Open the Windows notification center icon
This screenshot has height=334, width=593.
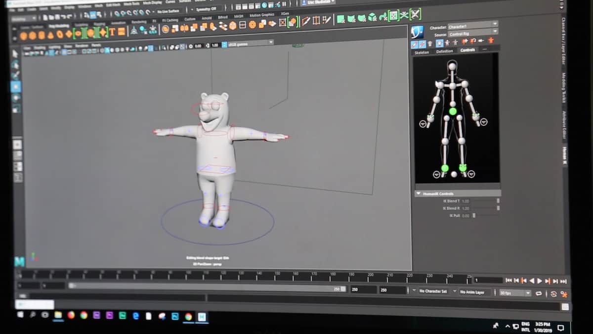(x=560, y=327)
